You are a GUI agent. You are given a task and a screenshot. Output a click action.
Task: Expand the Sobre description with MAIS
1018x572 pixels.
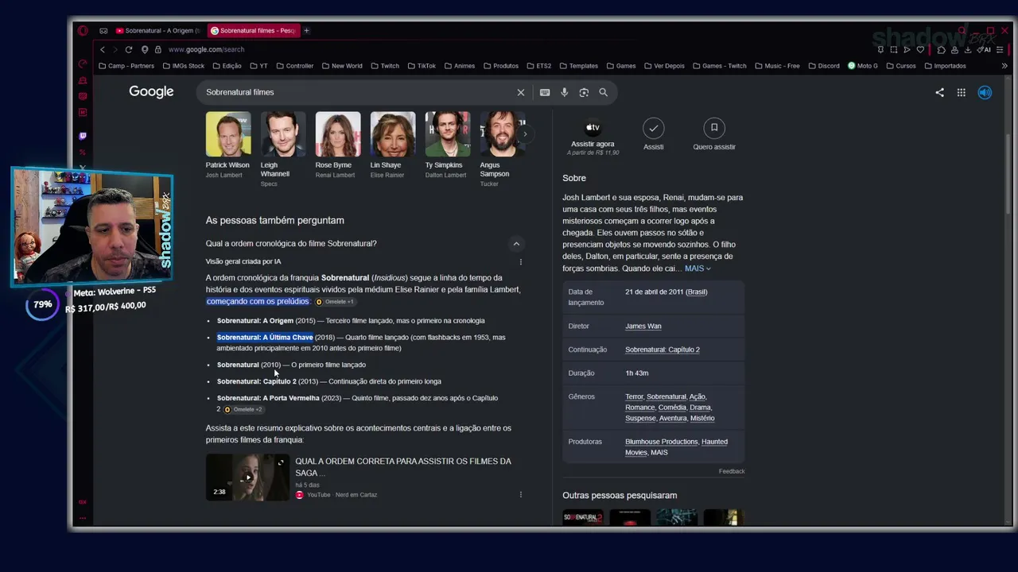(x=697, y=269)
